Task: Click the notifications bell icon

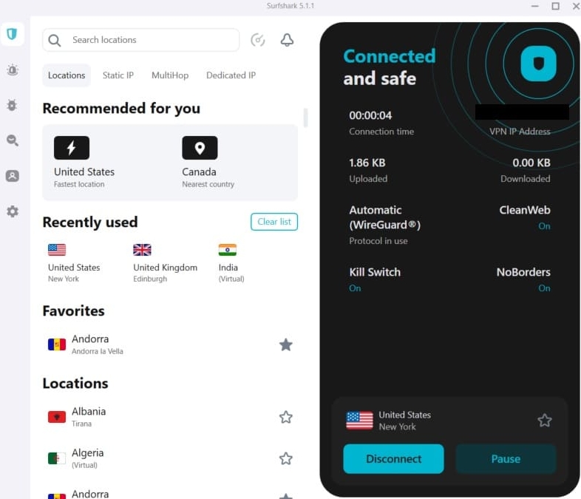Action: point(287,40)
